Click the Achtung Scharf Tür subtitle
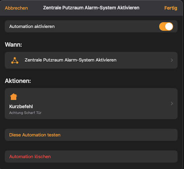 point(25,113)
